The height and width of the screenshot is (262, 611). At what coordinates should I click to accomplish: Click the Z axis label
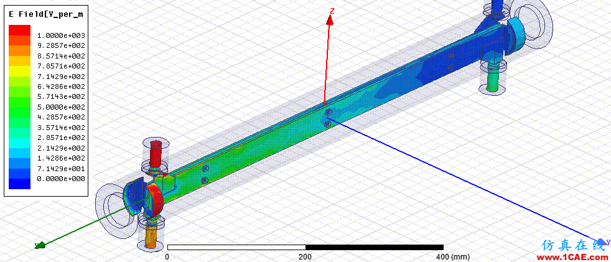pyautogui.click(x=332, y=11)
